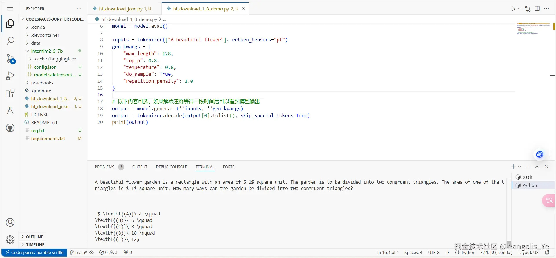Expand the .conda folder

point(53,27)
